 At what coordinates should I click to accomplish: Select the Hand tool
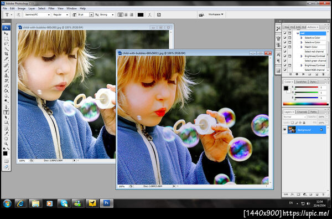tap(6, 139)
